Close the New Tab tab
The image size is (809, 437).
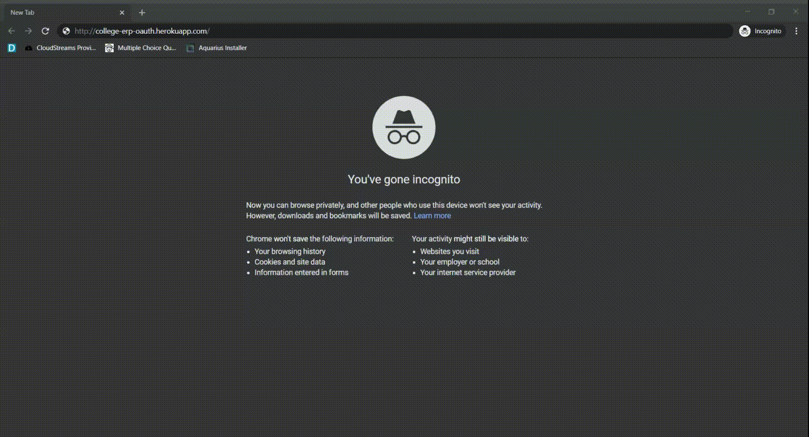[x=122, y=13]
